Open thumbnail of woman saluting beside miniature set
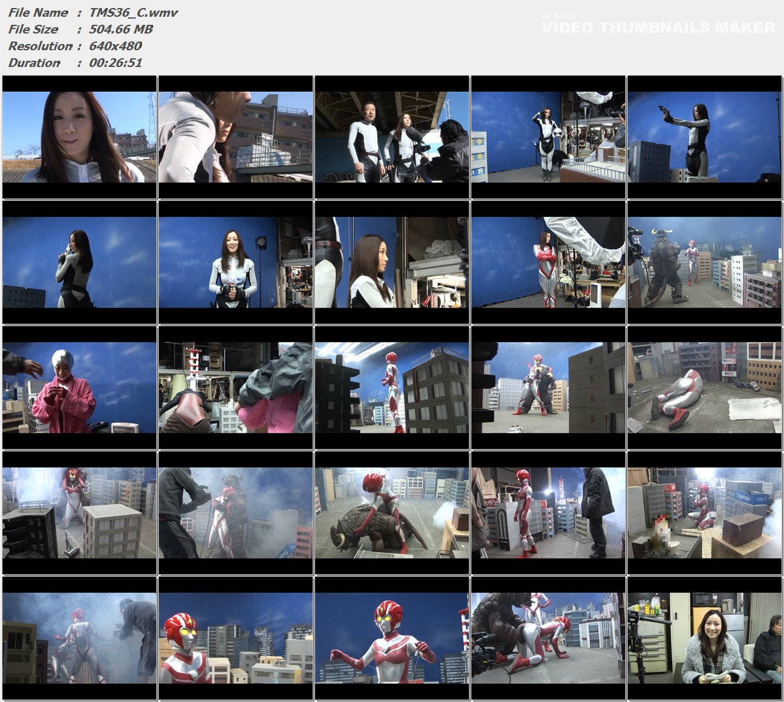Image resolution: width=784 pixels, height=702 pixels. point(548,137)
